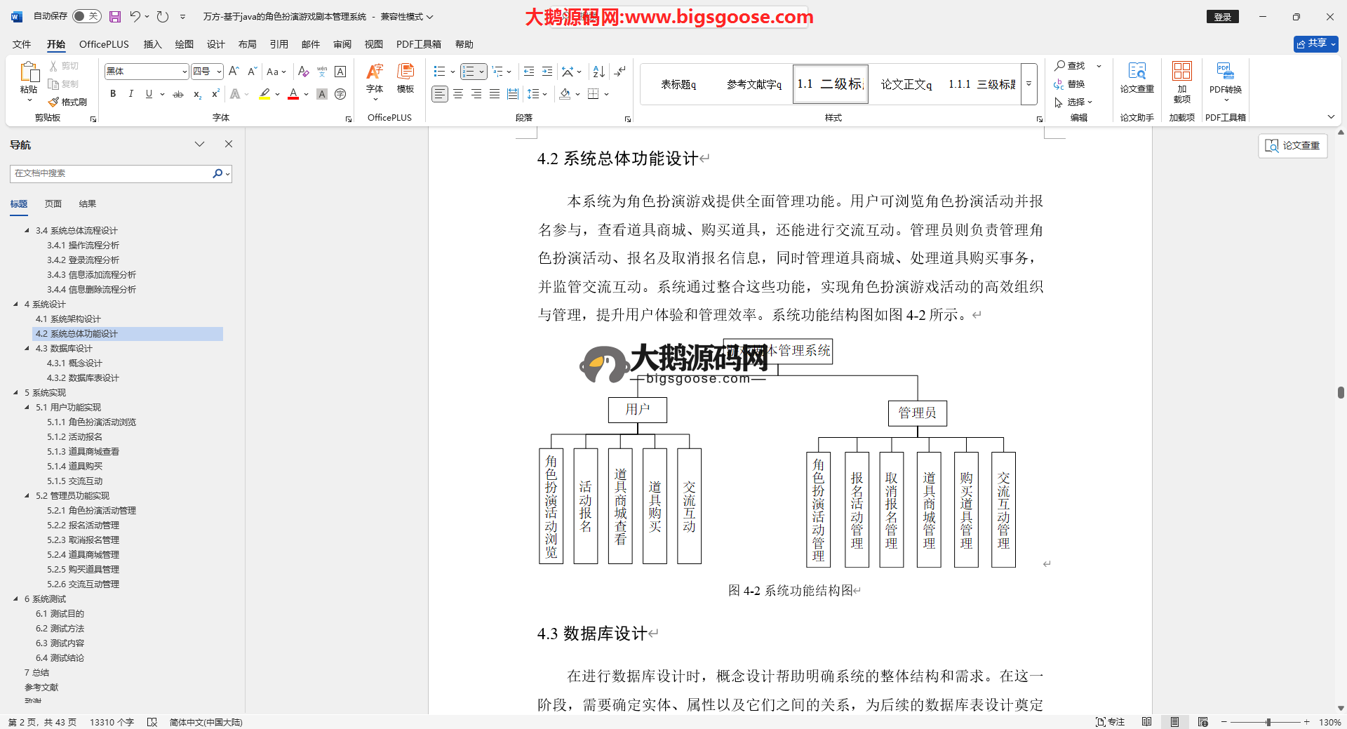Click the Save icon in title bar

coord(115,16)
